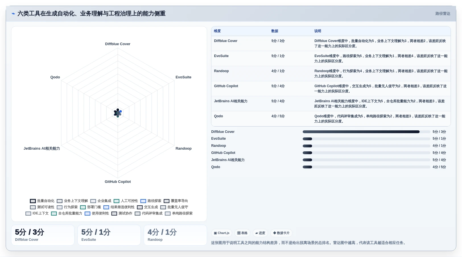
Task: Click the 交互生成 legend swatch
Action: (140, 207)
